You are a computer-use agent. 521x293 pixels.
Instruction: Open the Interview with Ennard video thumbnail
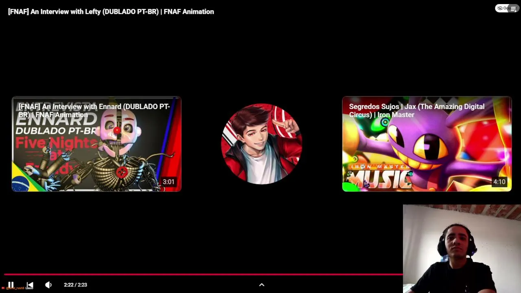tap(96, 144)
